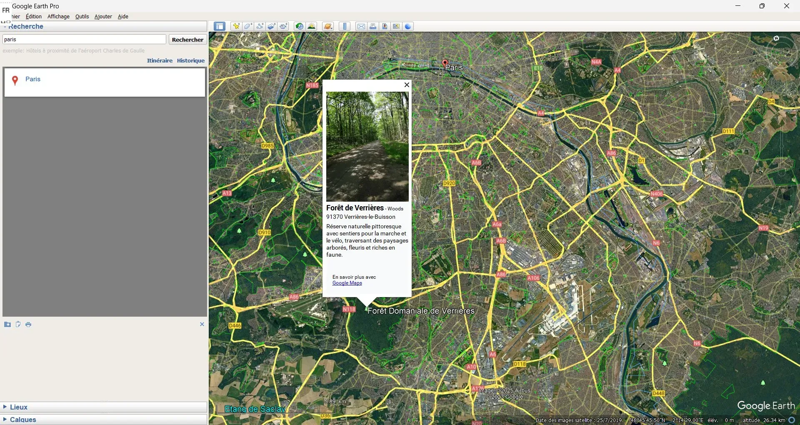The image size is (800, 425).
Task: Click the copy to clipboard icon under results
Action: (18, 325)
